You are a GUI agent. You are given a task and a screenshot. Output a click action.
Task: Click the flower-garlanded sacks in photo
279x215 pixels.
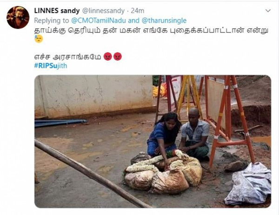(x=163, y=172)
